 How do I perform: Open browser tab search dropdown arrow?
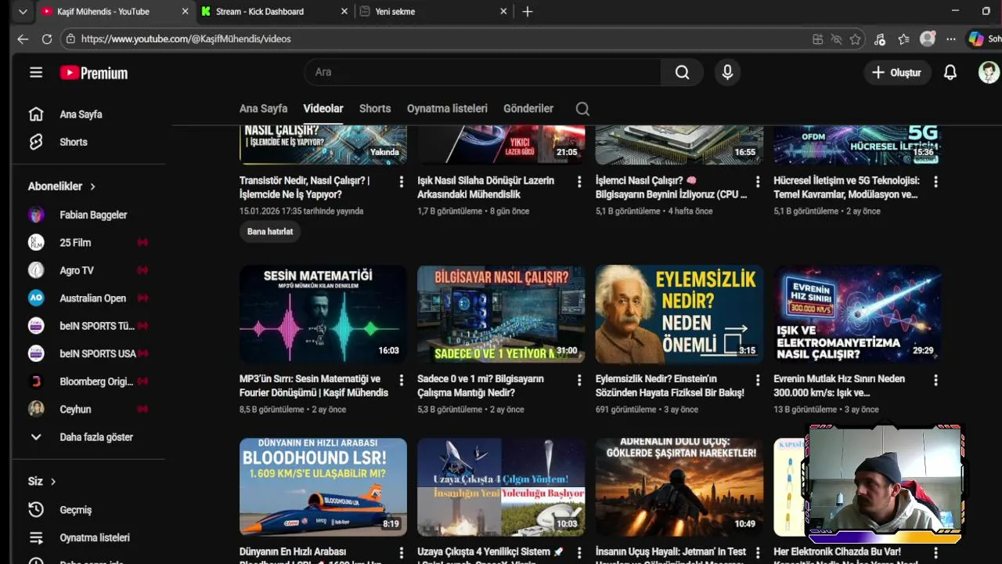tap(23, 12)
